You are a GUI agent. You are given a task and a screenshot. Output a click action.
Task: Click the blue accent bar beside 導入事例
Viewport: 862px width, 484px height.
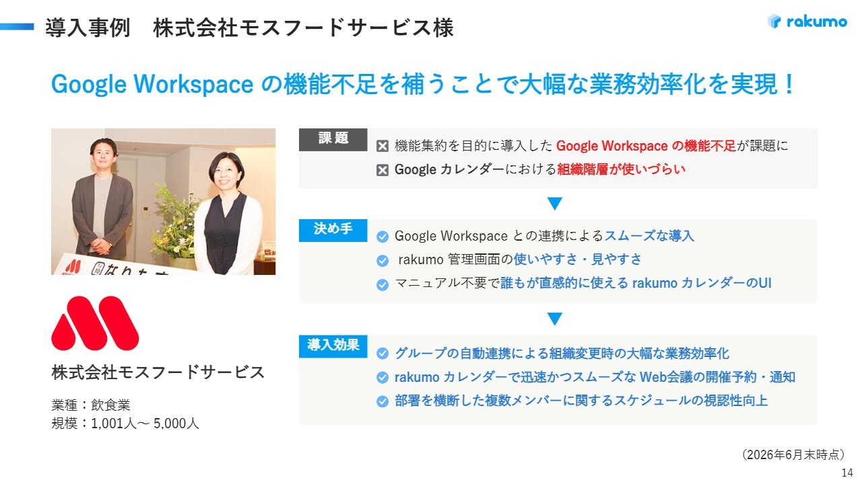17,27
